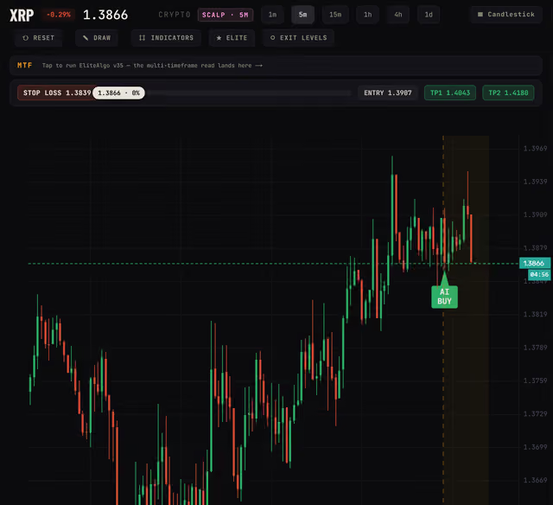The height and width of the screenshot is (505, 553).
Task: Click the Scalp 5M mode badge
Action: (226, 15)
